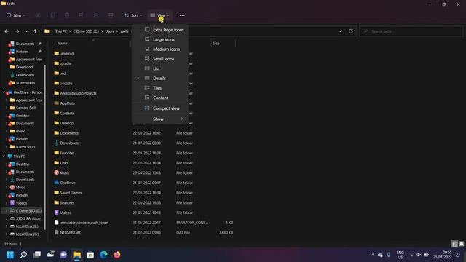Close the View dropdown button
The height and width of the screenshot is (262, 466).
[160, 15]
